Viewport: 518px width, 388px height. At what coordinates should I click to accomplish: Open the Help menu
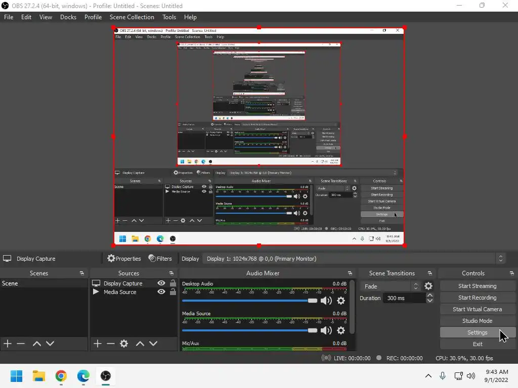click(190, 17)
